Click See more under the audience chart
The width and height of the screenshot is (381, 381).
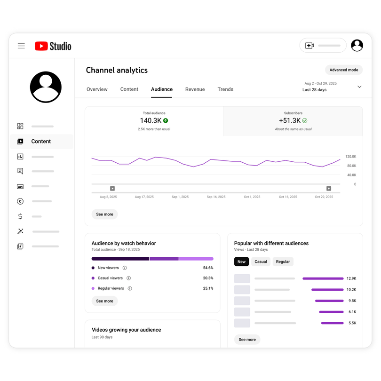[104, 214]
